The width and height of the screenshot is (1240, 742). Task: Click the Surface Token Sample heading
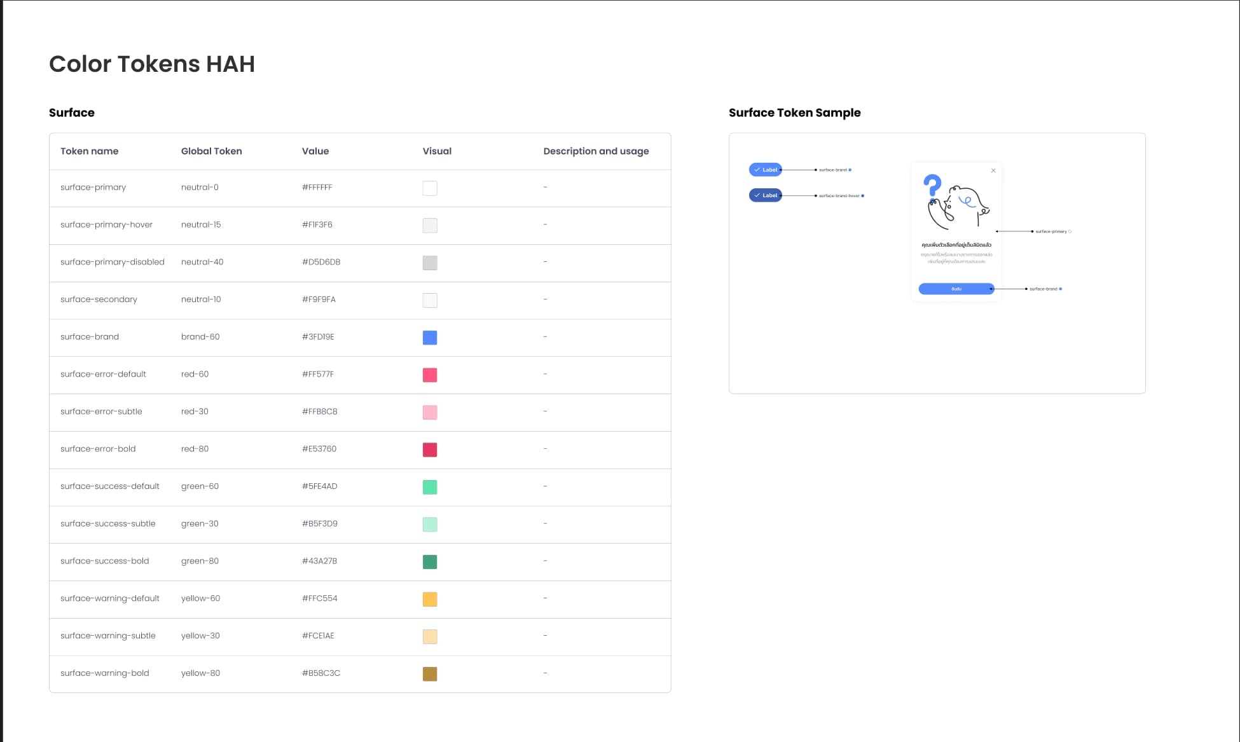tap(794, 113)
